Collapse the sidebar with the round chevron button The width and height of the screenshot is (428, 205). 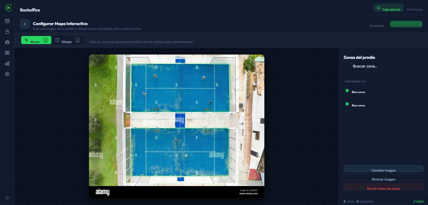tap(14, 7)
